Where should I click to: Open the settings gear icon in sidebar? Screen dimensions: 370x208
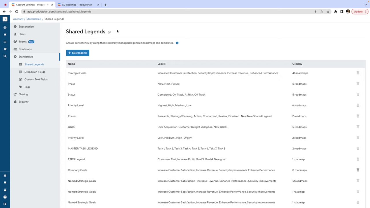[x=5, y=176]
